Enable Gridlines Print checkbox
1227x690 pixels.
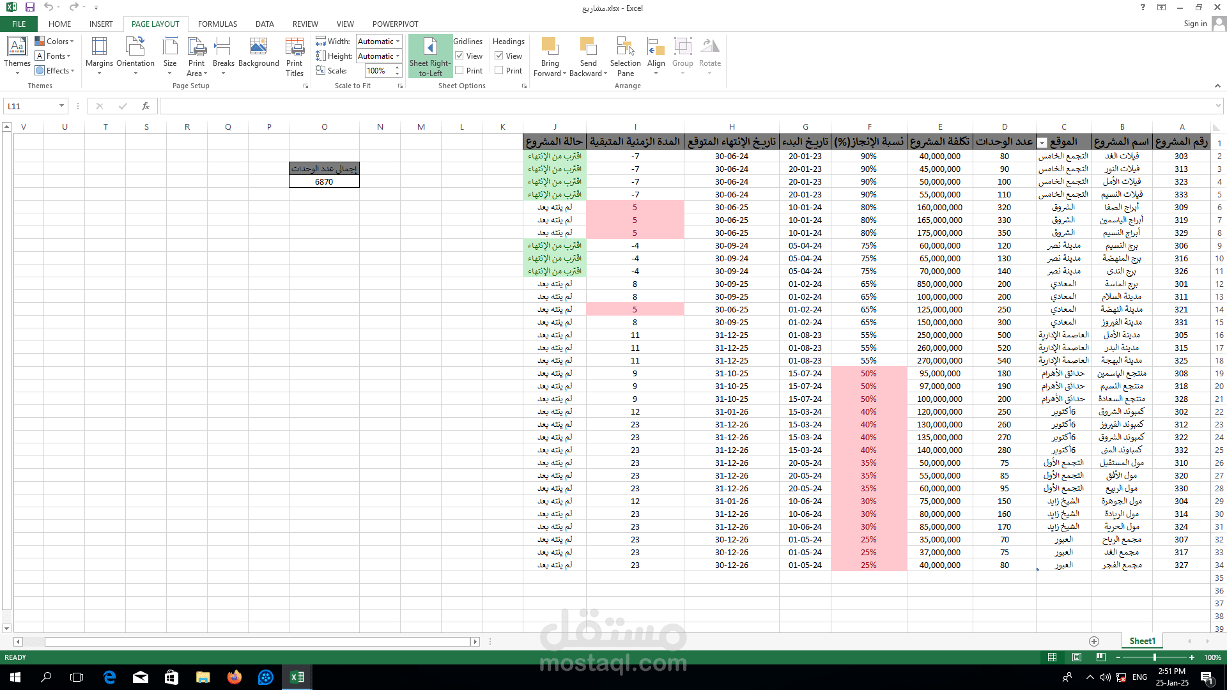click(x=459, y=71)
